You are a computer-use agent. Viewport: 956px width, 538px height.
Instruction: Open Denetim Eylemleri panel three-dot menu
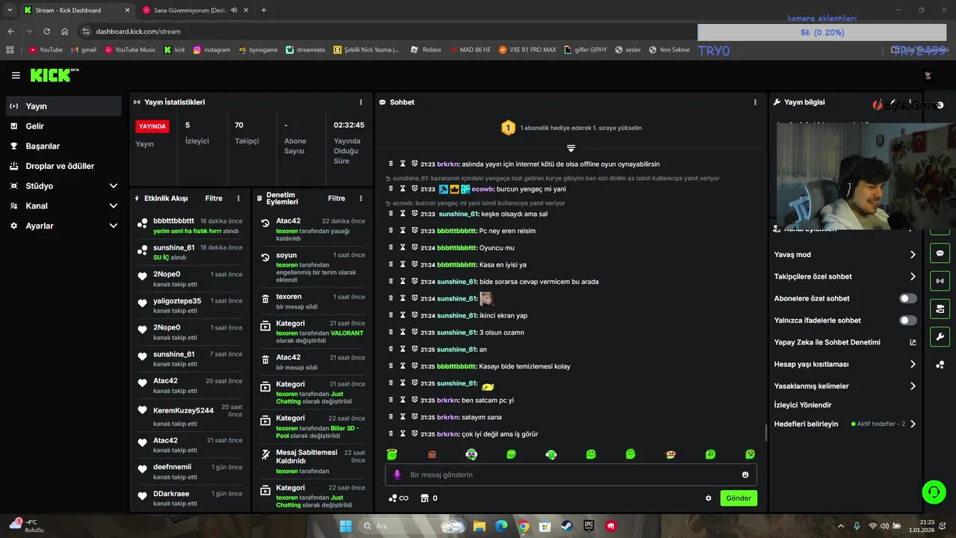(x=361, y=199)
